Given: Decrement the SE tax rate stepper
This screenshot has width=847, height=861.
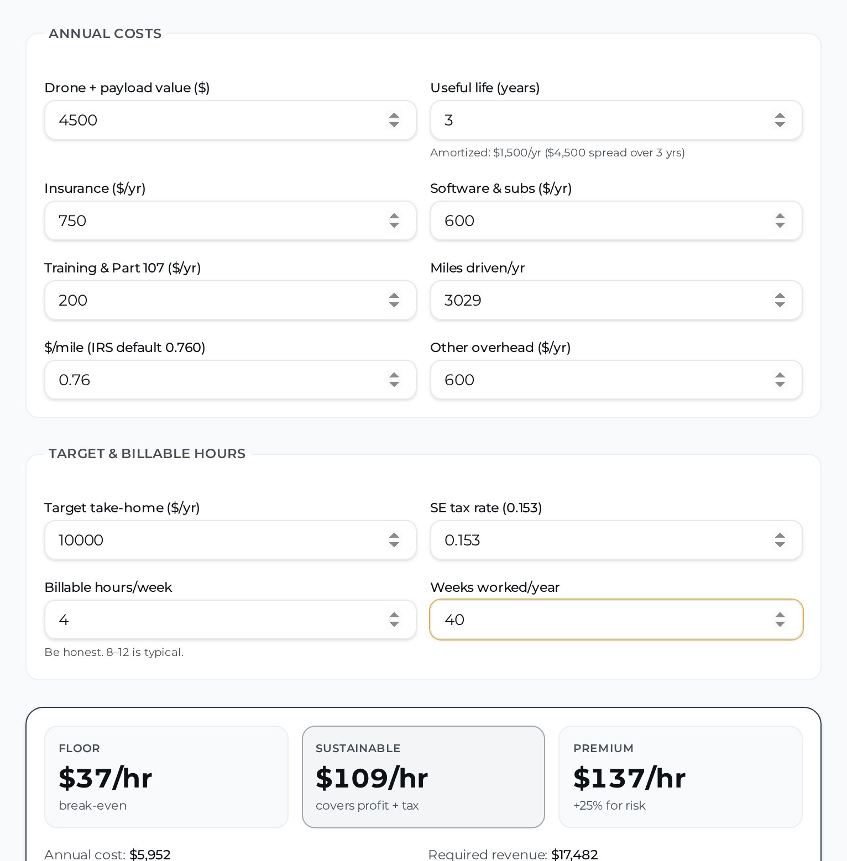Looking at the screenshot, I should pyautogui.click(x=780, y=545).
